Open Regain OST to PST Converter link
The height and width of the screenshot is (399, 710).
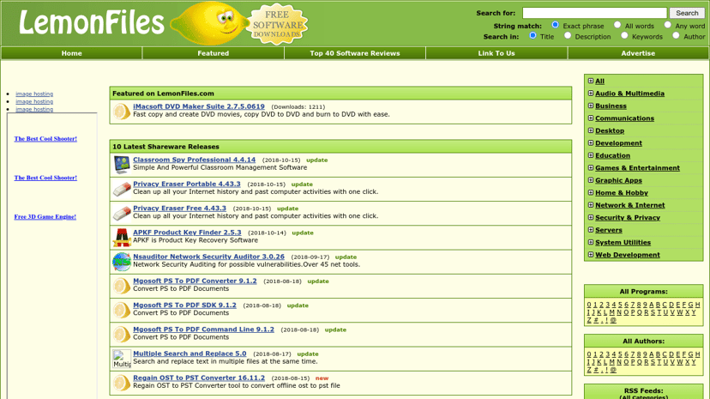199,378
